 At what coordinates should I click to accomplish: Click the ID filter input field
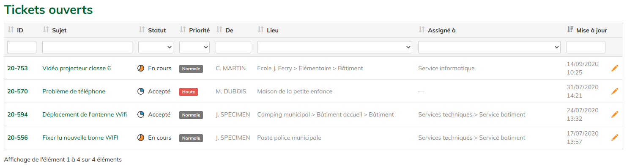coord(22,47)
